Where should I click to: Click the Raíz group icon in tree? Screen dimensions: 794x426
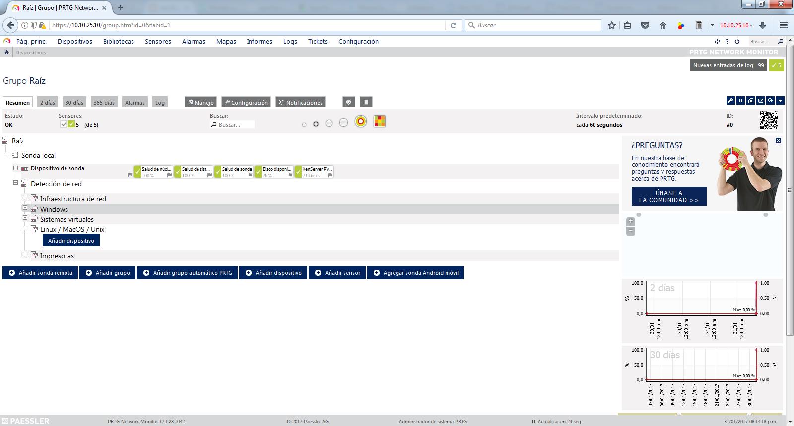[x=6, y=141]
